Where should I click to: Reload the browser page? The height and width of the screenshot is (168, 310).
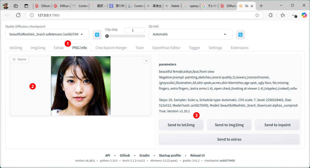[18, 15]
